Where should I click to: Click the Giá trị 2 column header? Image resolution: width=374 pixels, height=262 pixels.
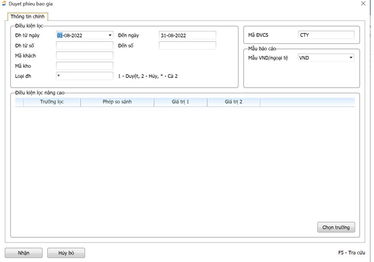tap(233, 102)
